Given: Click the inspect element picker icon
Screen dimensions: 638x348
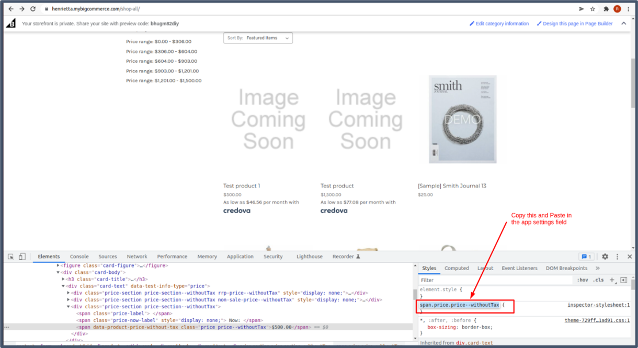Looking at the screenshot, I should 10,257.
